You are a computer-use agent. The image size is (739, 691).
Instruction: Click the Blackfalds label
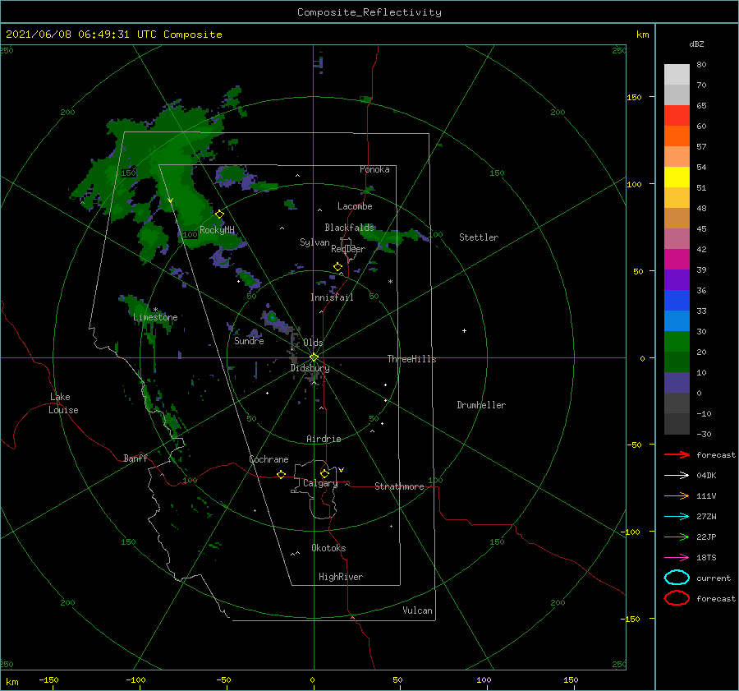pos(349,228)
